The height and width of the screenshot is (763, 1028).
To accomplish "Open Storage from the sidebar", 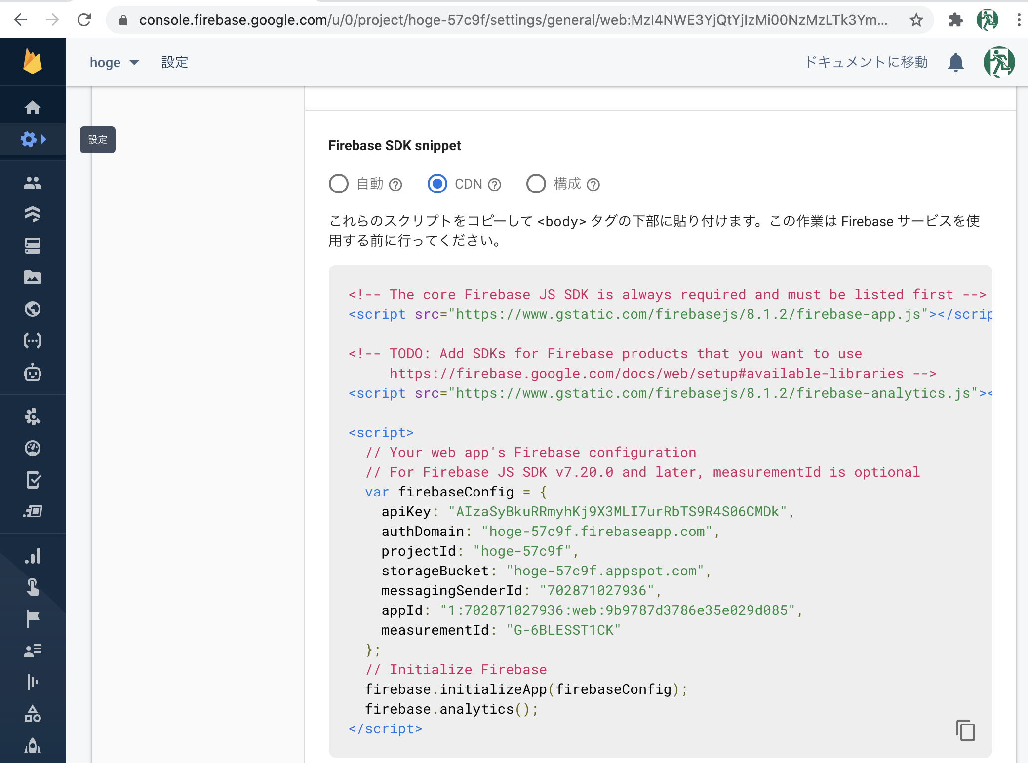I will tap(33, 278).
